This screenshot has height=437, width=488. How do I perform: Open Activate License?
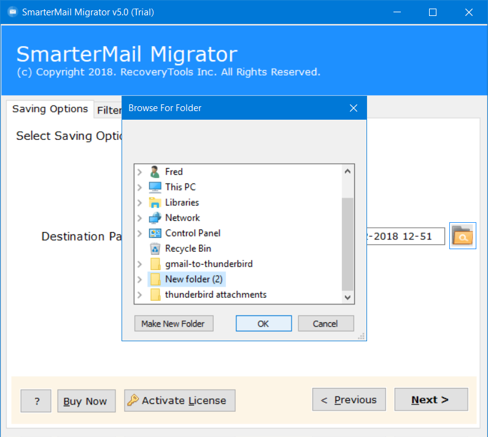[x=180, y=401]
